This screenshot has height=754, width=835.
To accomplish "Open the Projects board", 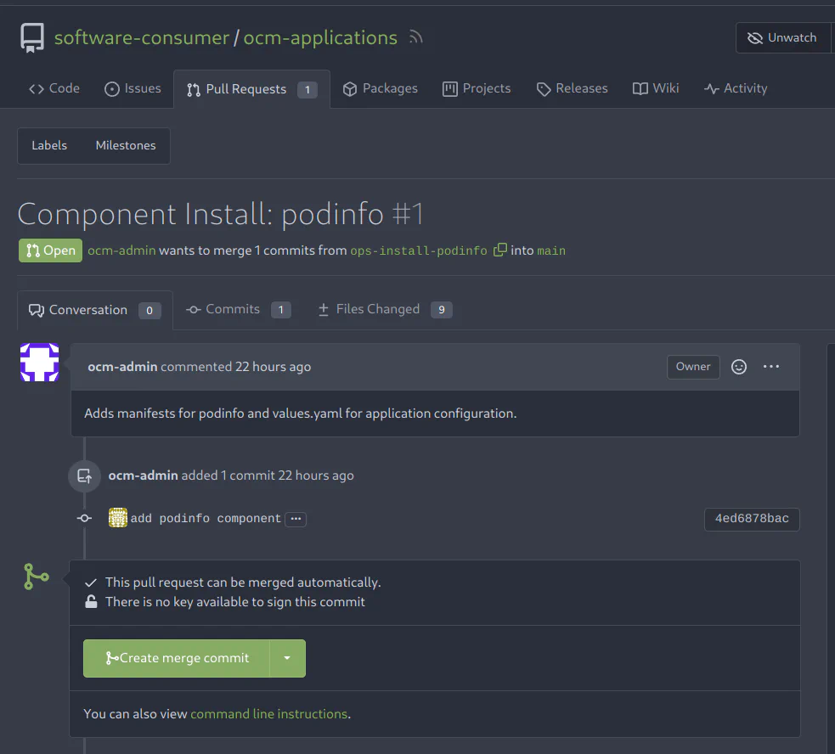I will coord(477,88).
